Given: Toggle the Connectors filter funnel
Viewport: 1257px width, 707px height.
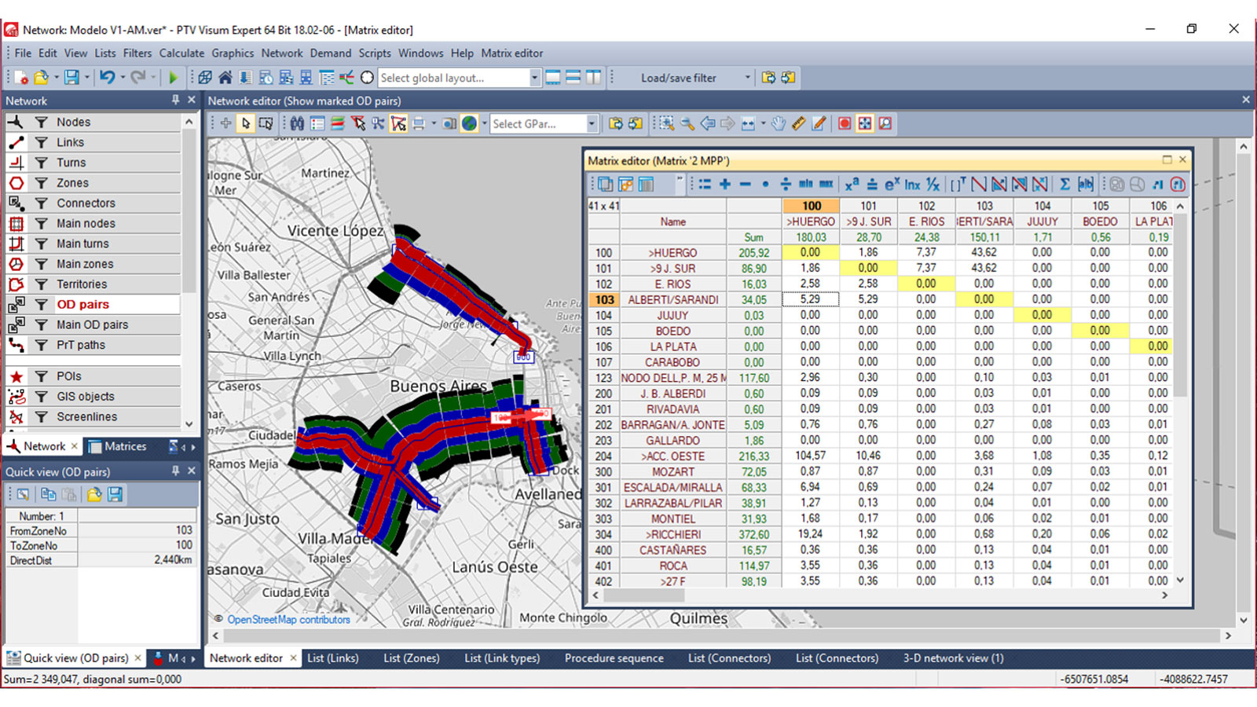Looking at the screenshot, I should click(x=41, y=203).
